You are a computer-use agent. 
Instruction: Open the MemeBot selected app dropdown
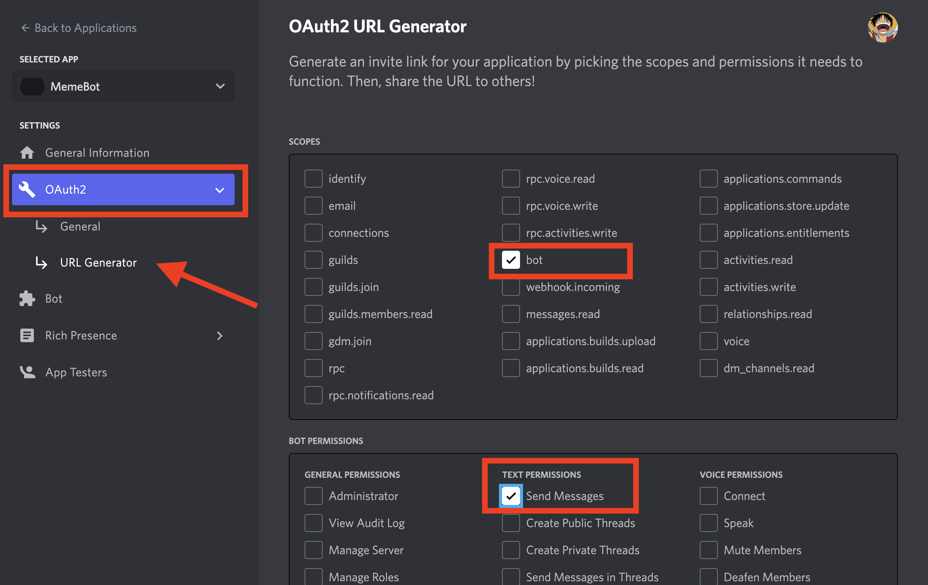tap(220, 86)
